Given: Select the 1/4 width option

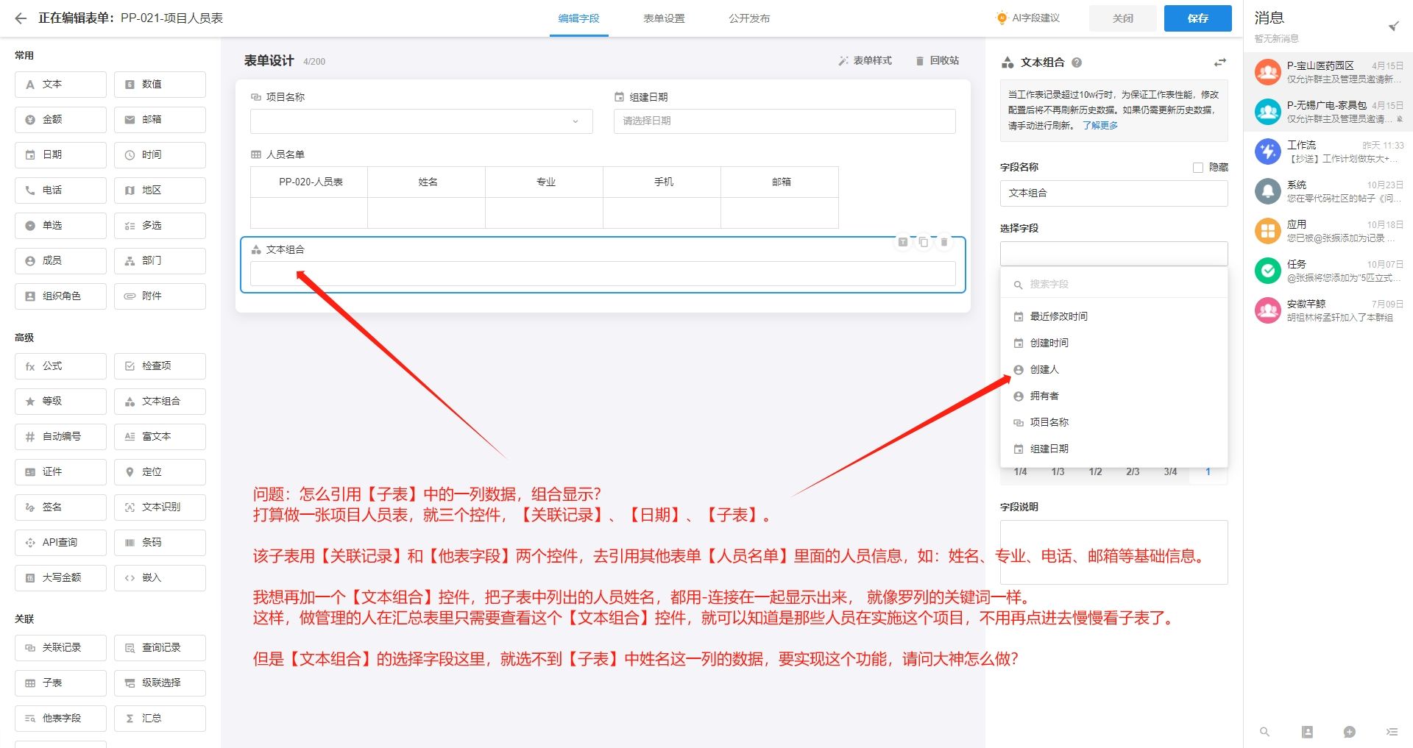Looking at the screenshot, I should click(x=1019, y=472).
